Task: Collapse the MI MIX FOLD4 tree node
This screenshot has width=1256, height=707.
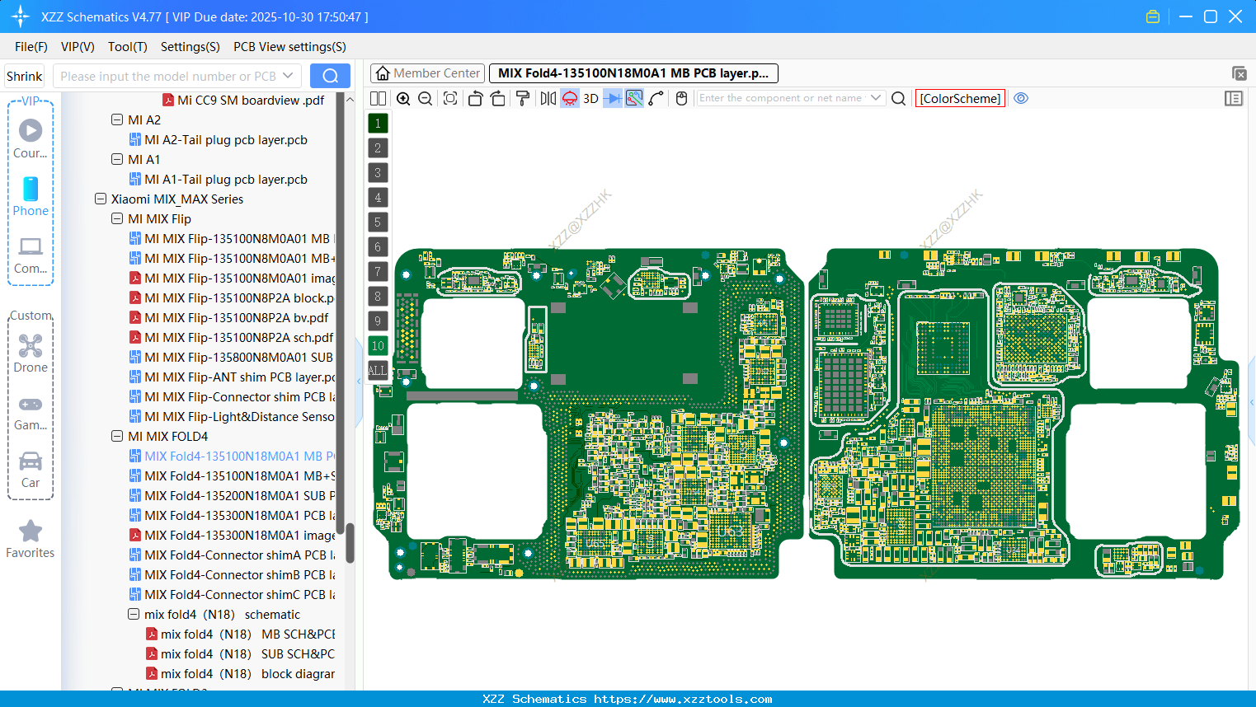Action: [x=117, y=436]
